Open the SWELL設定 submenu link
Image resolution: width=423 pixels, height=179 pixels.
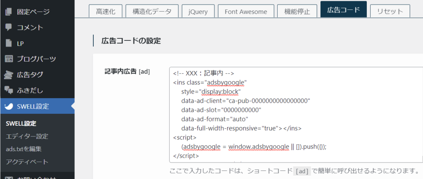[21, 124]
